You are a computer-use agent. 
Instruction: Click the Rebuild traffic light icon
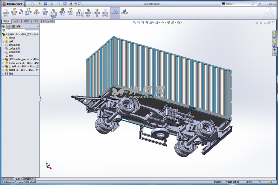[71, 4]
